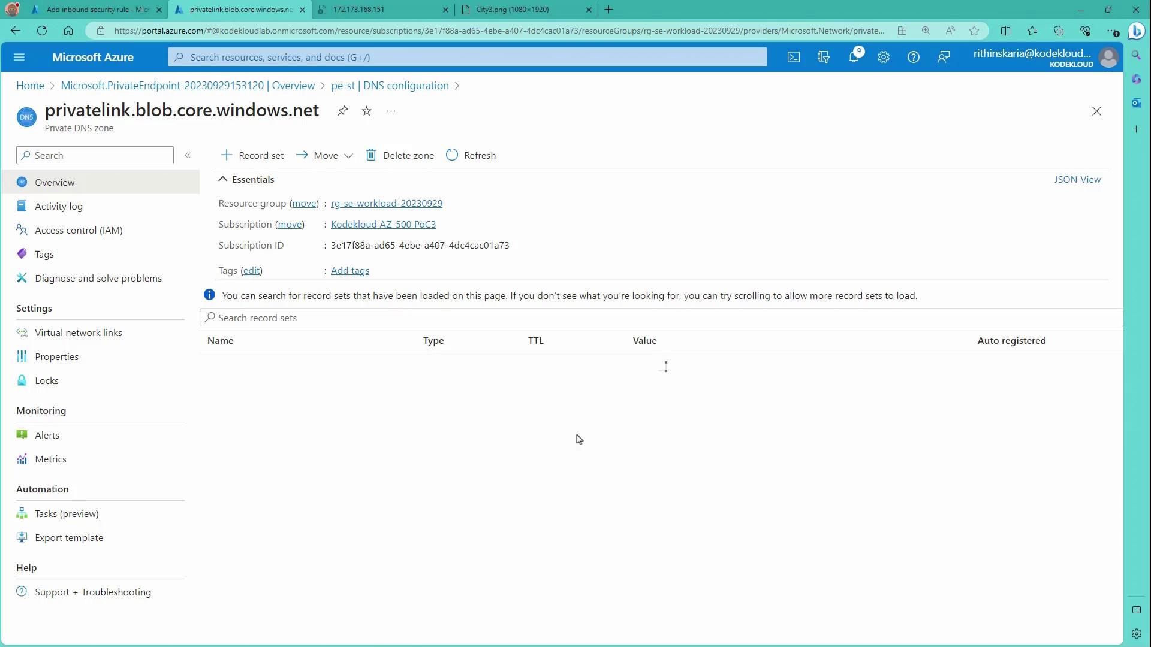The image size is (1151, 647).
Task: Add zone to favorites star
Action: (x=367, y=111)
